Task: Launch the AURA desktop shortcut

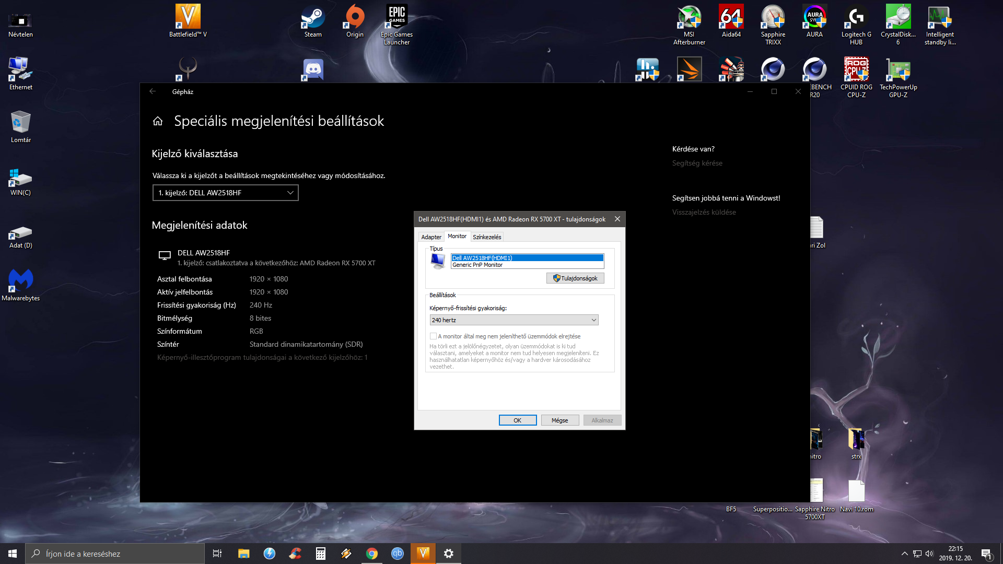Action: point(814,21)
